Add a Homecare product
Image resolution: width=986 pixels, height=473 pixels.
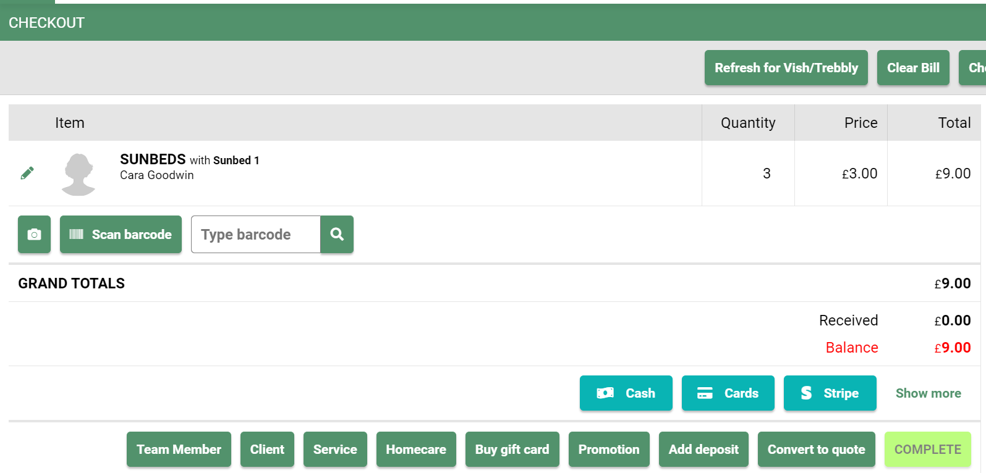[x=416, y=450]
